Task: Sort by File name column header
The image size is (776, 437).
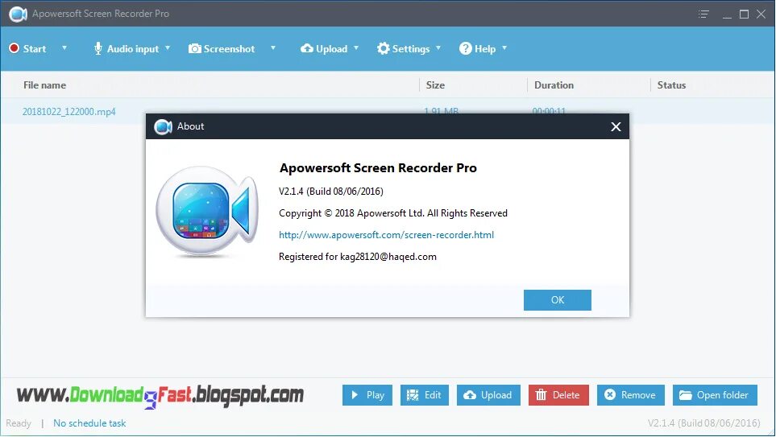Action: click(44, 85)
